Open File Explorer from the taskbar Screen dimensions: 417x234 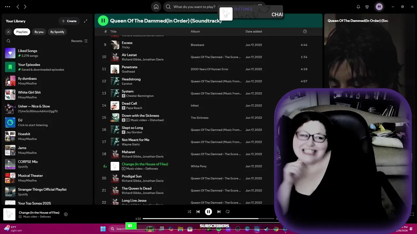tap(180, 229)
